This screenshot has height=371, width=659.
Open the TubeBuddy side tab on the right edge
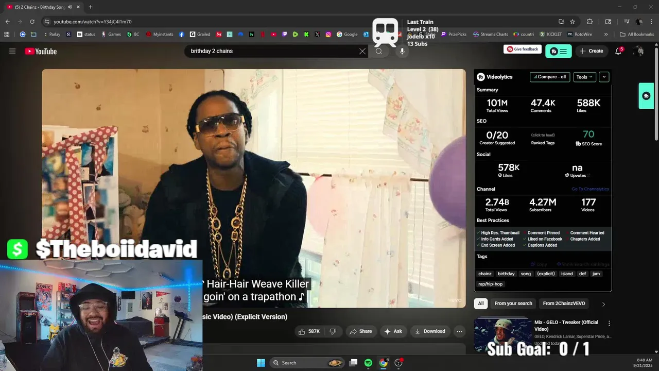(646, 96)
